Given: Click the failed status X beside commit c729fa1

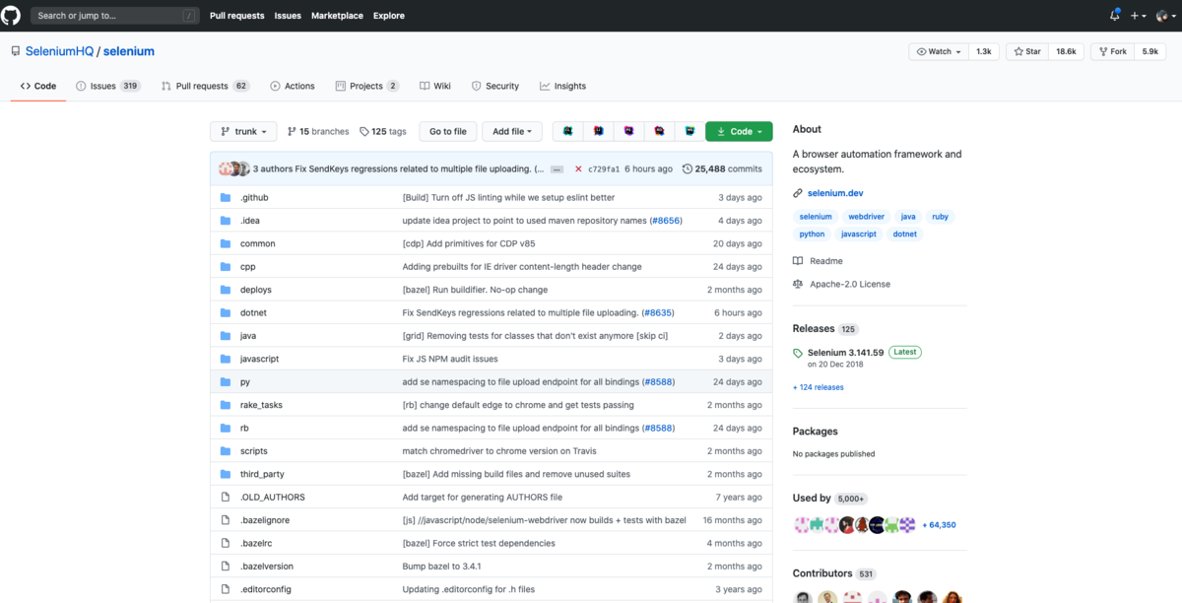Looking at the screenshot, I should (578, 169).
